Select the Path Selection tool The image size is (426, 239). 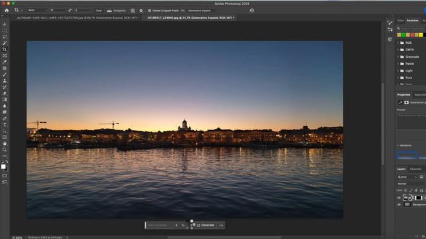coord(5,131)
